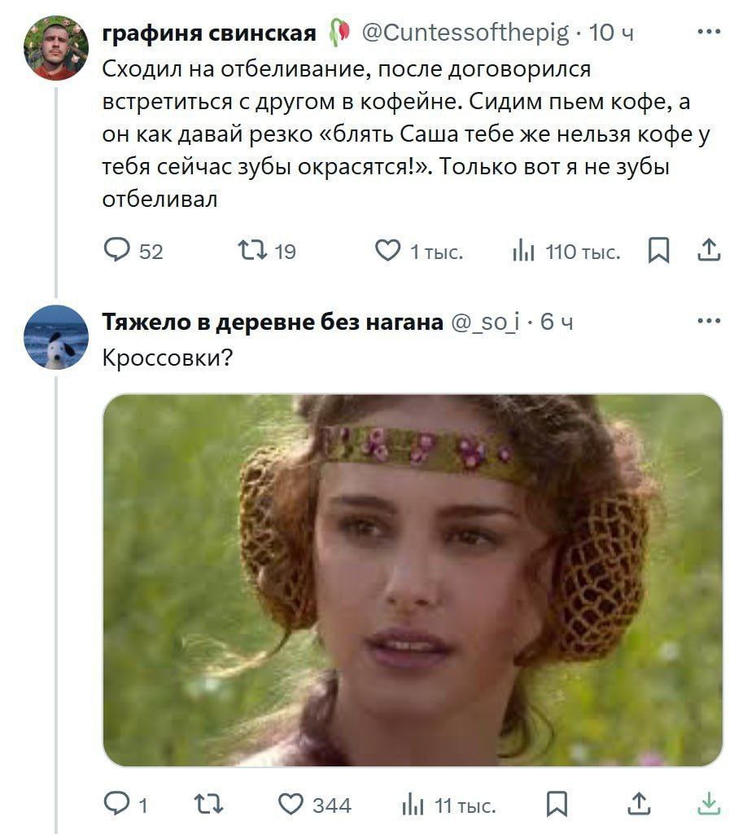Open the attached meme image
The image size is (747, 834).
(413, 580)
